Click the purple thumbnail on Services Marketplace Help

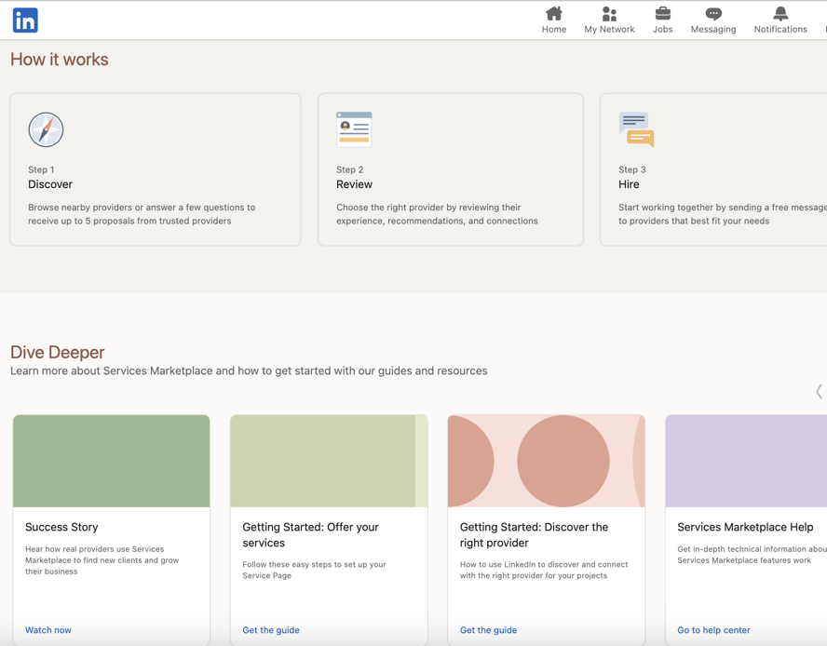[745, 460]
